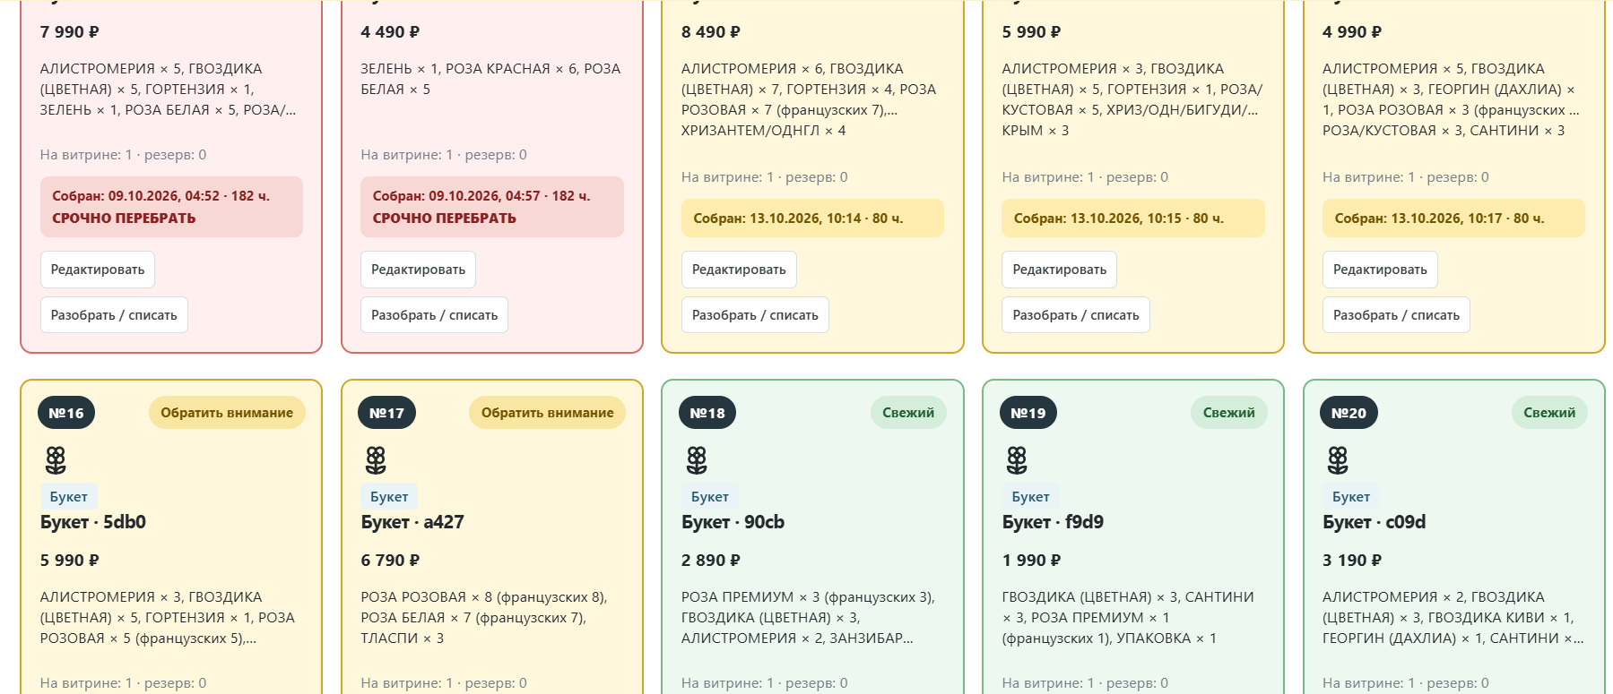
Task: Click notice 'Собран: 13.10.2026, 10:17 · 80 ч.'
Action: point(1453,218)
